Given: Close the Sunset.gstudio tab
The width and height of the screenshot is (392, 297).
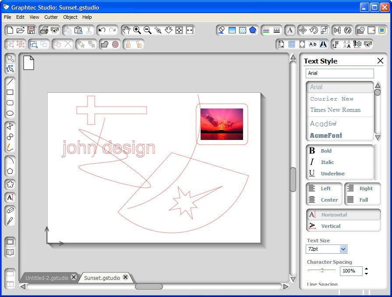Looking at the screenshot, I should coord(126,277).
